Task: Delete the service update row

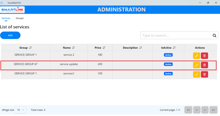Action: click(x=204, y=65)
